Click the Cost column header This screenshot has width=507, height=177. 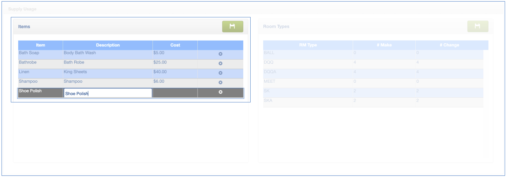coord(175,45)
